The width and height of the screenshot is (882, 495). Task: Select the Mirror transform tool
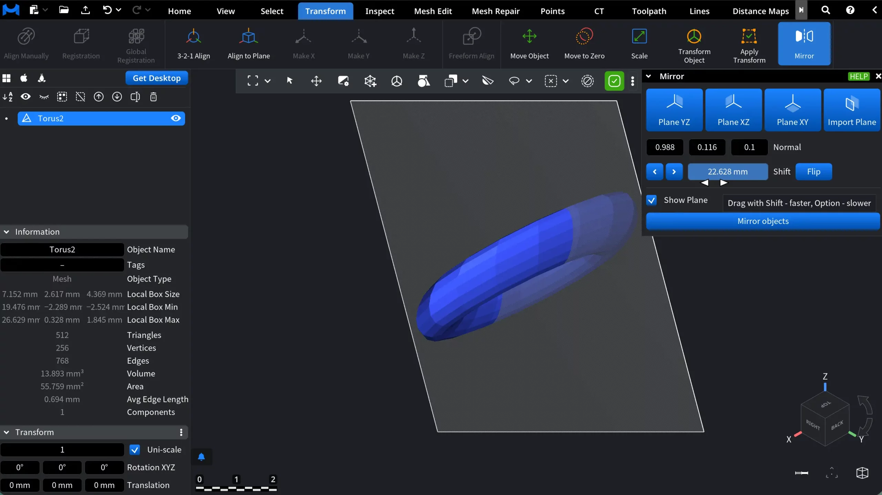(805, 44)
